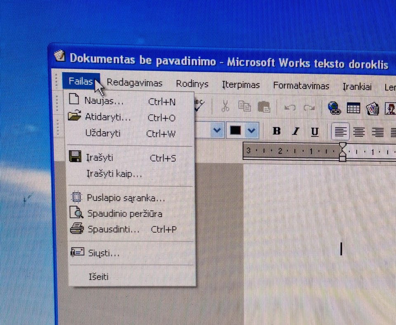
Task: Choose Spausdinti... to print
Action: (131, 229)
